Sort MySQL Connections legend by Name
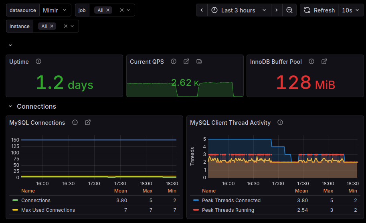 pos(28,191)
